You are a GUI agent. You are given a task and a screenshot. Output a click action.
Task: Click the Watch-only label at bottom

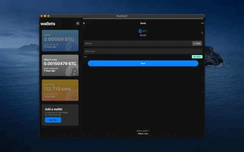pos(143,134)
